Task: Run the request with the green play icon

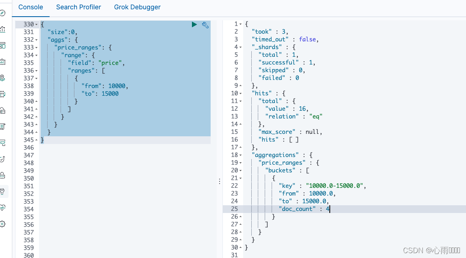Action: 194,25
